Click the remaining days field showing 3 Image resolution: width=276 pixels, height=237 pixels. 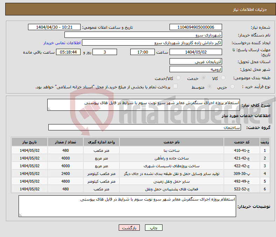click(105, 52)
